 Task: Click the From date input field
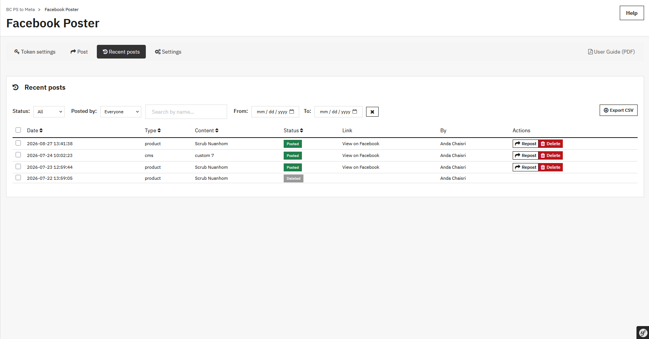pyautogui.click(x=275, y=112)
